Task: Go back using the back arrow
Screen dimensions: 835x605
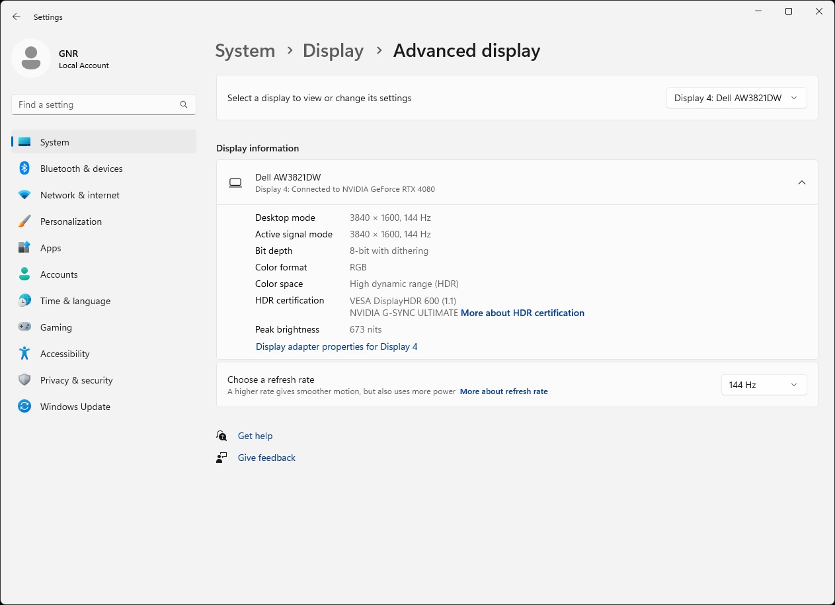Action: pyautogui.click(x=17, y=17)
